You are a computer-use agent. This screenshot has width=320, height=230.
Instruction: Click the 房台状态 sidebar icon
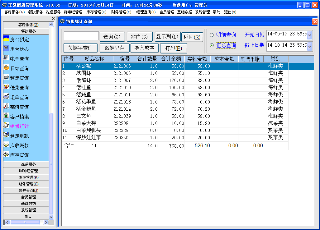[6, 48]
